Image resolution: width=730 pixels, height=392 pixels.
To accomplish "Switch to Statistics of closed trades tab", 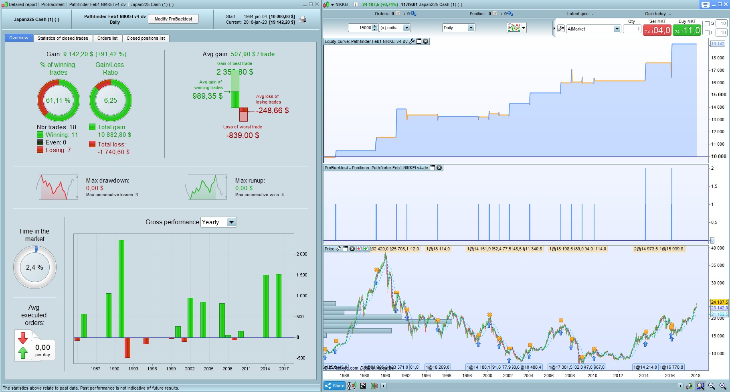I will 63,38.
